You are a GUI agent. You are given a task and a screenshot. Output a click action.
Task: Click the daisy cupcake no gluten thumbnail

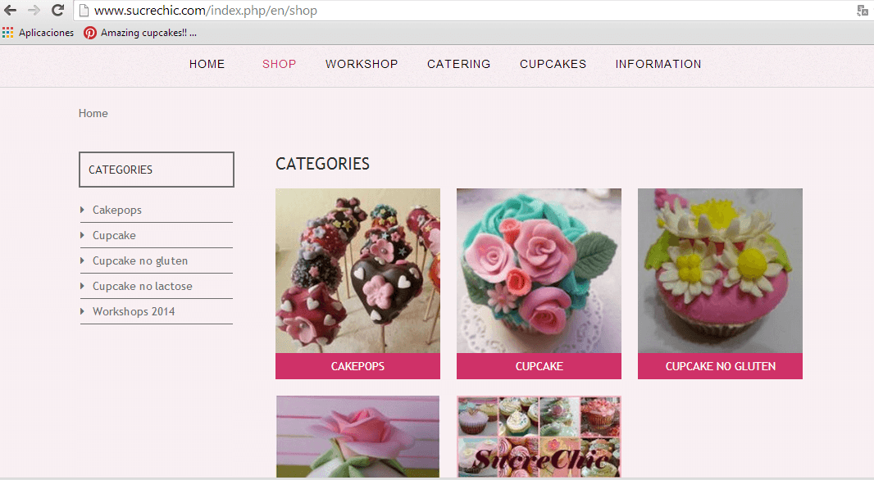coord(720,270)
